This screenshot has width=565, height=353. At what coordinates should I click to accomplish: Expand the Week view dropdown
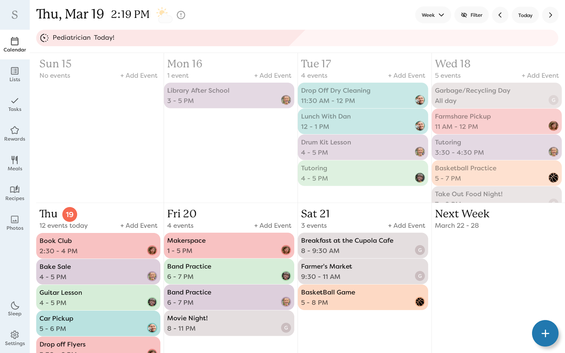[433, 15]
